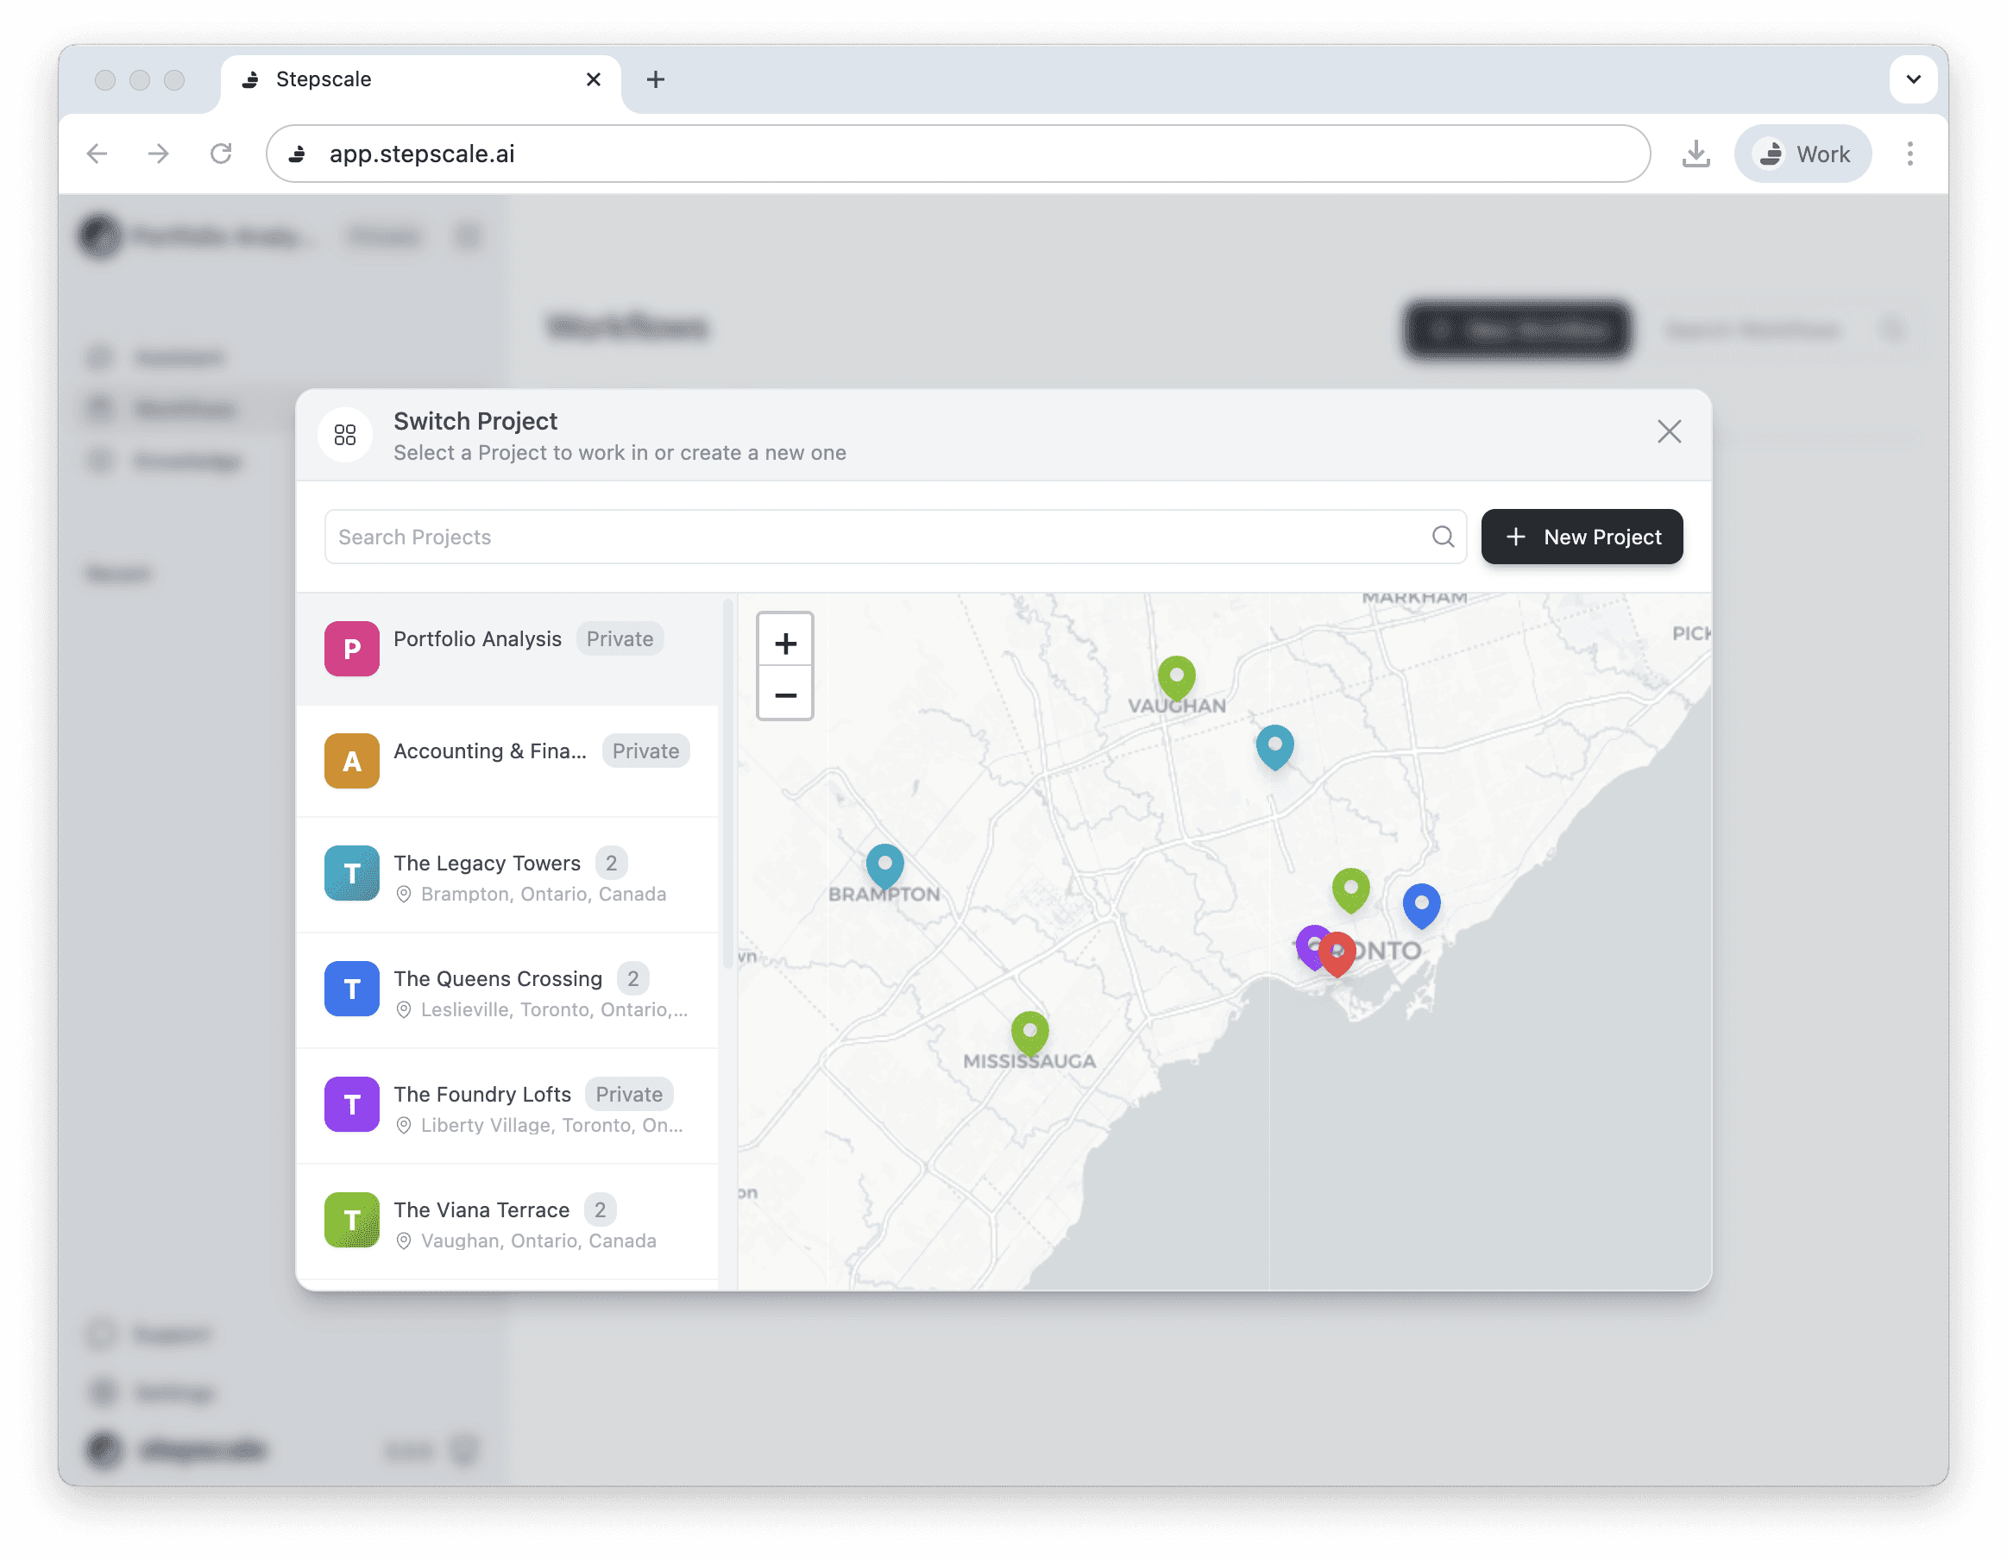Focus the Search Projects input field
This screenshot has height=1558, width=2007.
(873, 537)
